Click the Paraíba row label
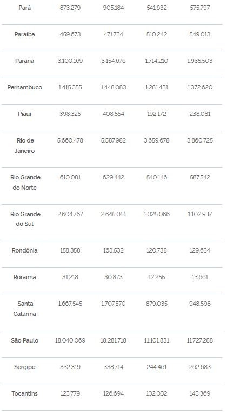 tap(25, 34)
